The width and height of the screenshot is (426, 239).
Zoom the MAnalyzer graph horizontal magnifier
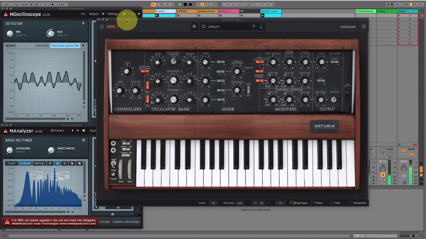tap(72, 212)
